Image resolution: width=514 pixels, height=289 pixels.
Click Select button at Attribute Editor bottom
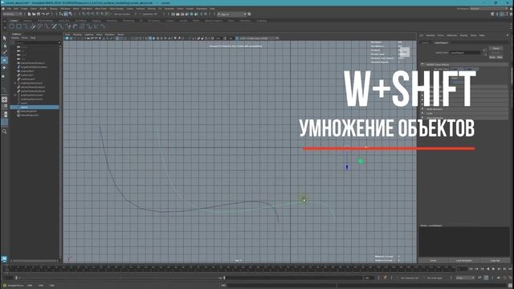[x=433, y=260]
